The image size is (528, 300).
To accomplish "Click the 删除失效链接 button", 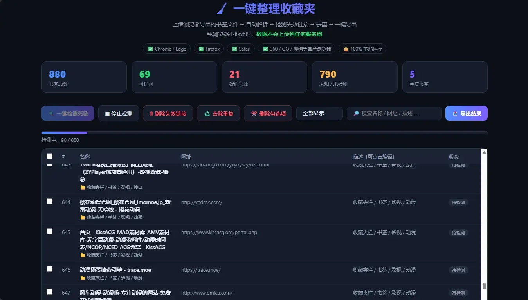I will [168, 113].
